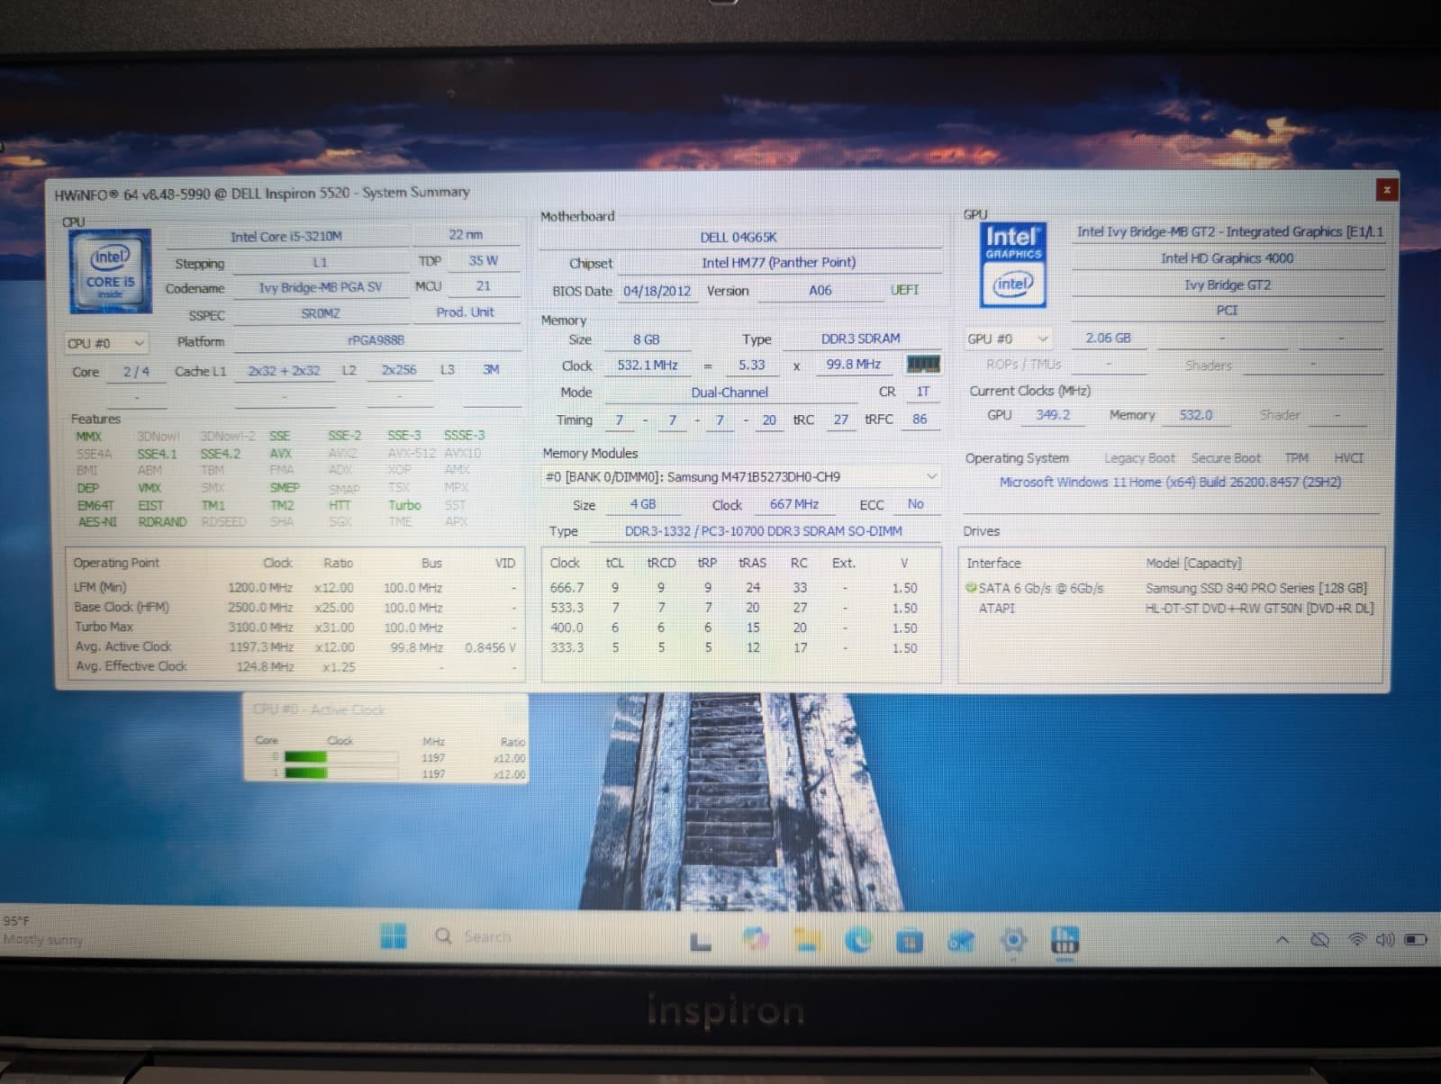Viewport: 1441px width, 1084px height.
Task: Click the Turbo feature flag
Action: pyautogui.click(x=404, y=505)
